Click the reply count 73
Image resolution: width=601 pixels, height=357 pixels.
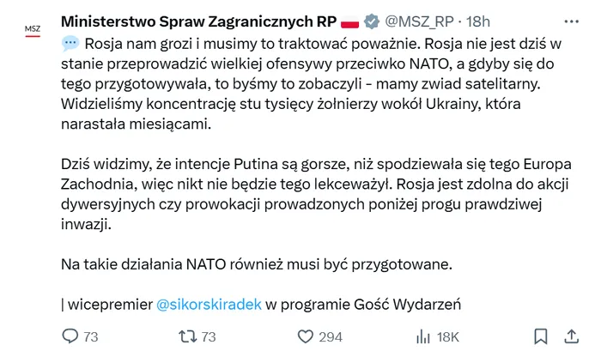(91, 336)
